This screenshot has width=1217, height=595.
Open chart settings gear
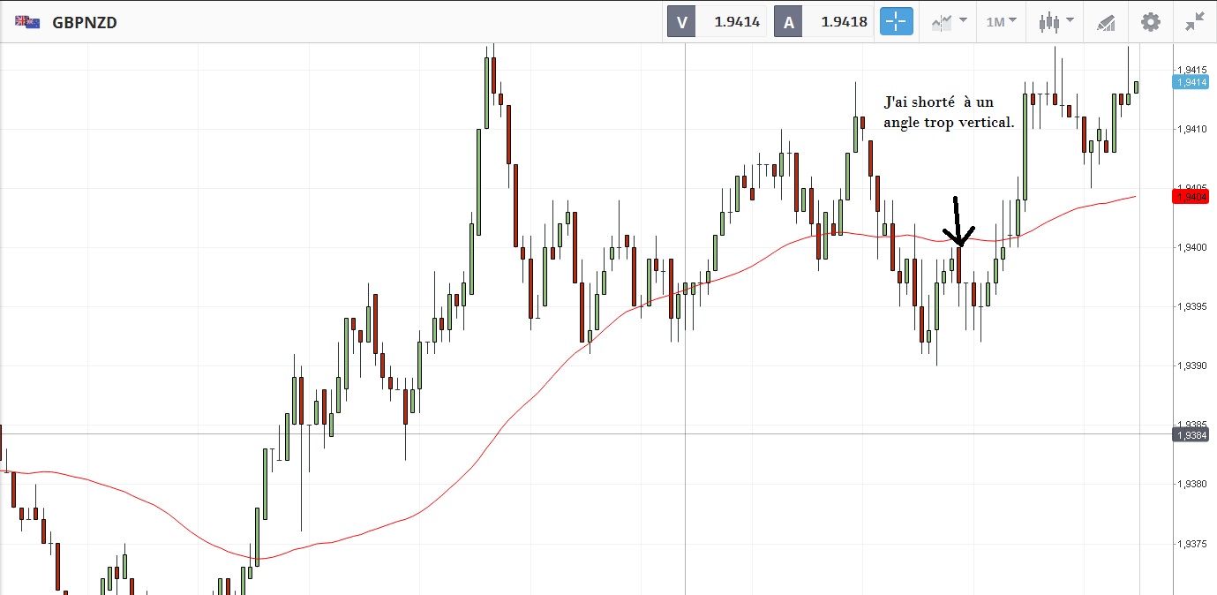pyautogui.click(x=1151, y=22)
